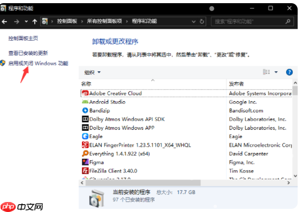Click the Adobe Creative Cloud icon

coord(85,93)
